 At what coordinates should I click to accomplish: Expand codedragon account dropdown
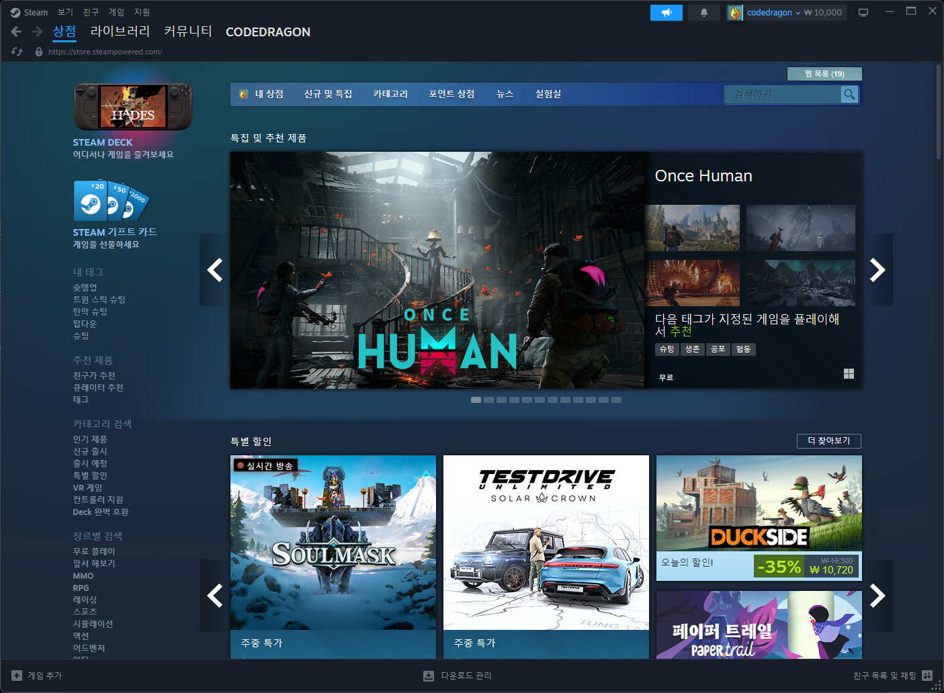(x=798, y=13)
